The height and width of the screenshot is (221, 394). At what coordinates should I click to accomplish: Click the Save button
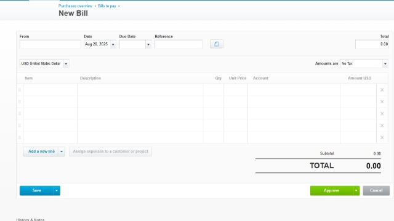click(36, 191)
